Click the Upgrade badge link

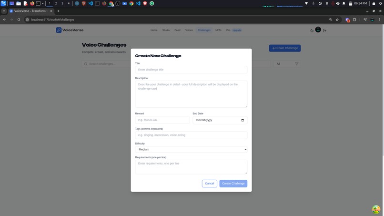tap(237, 30)
